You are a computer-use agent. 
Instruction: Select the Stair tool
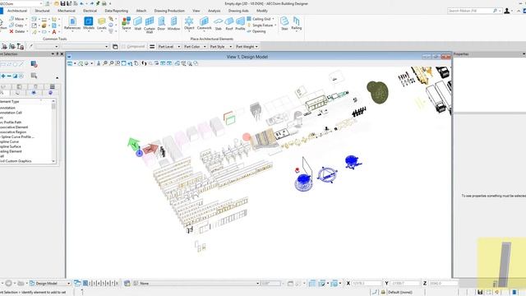(x=284, y=24)
